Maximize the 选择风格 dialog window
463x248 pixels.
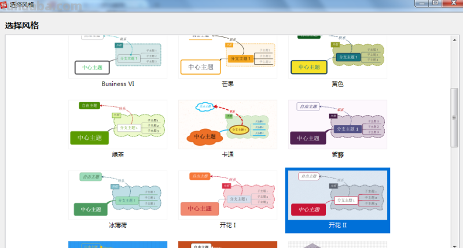coord(435,3)
